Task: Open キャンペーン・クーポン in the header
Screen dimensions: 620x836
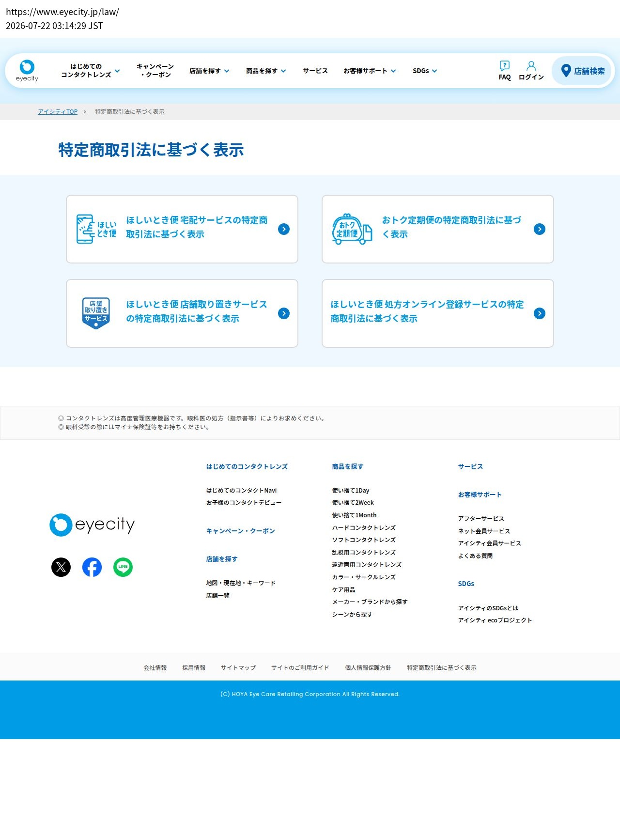Action: tap(155, 71)
